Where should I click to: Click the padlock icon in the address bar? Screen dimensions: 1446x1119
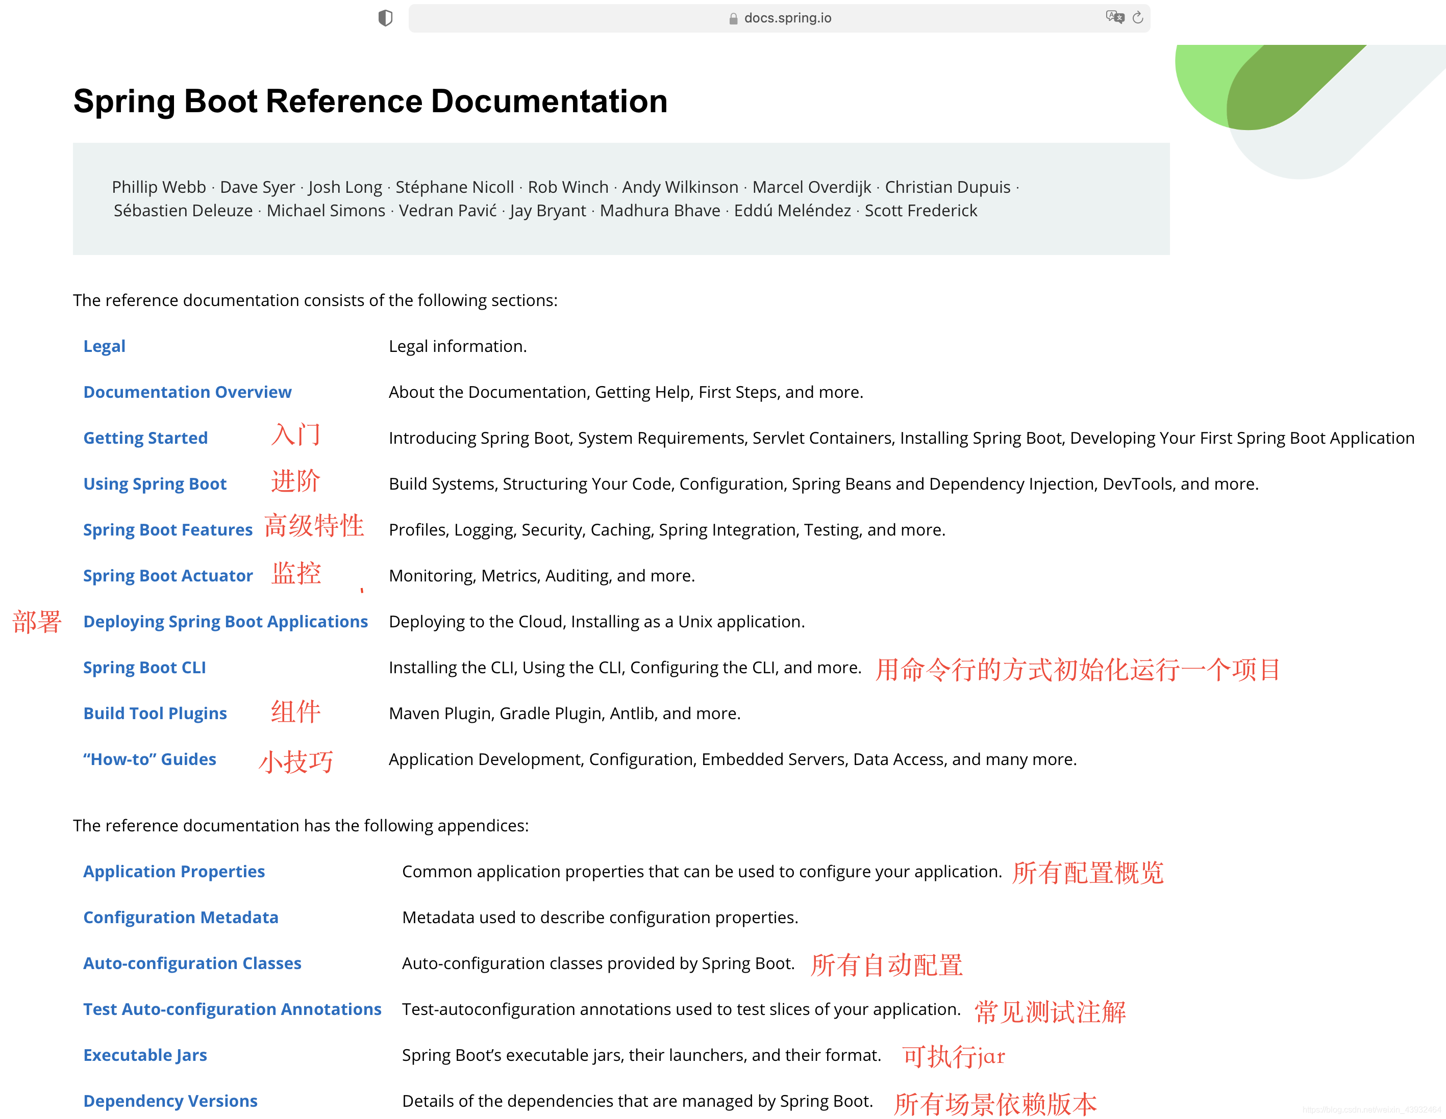pyautogui.click(x=733, y=18)
